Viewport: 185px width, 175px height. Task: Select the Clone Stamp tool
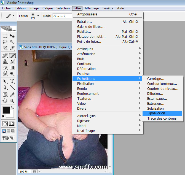click(5, 61)
